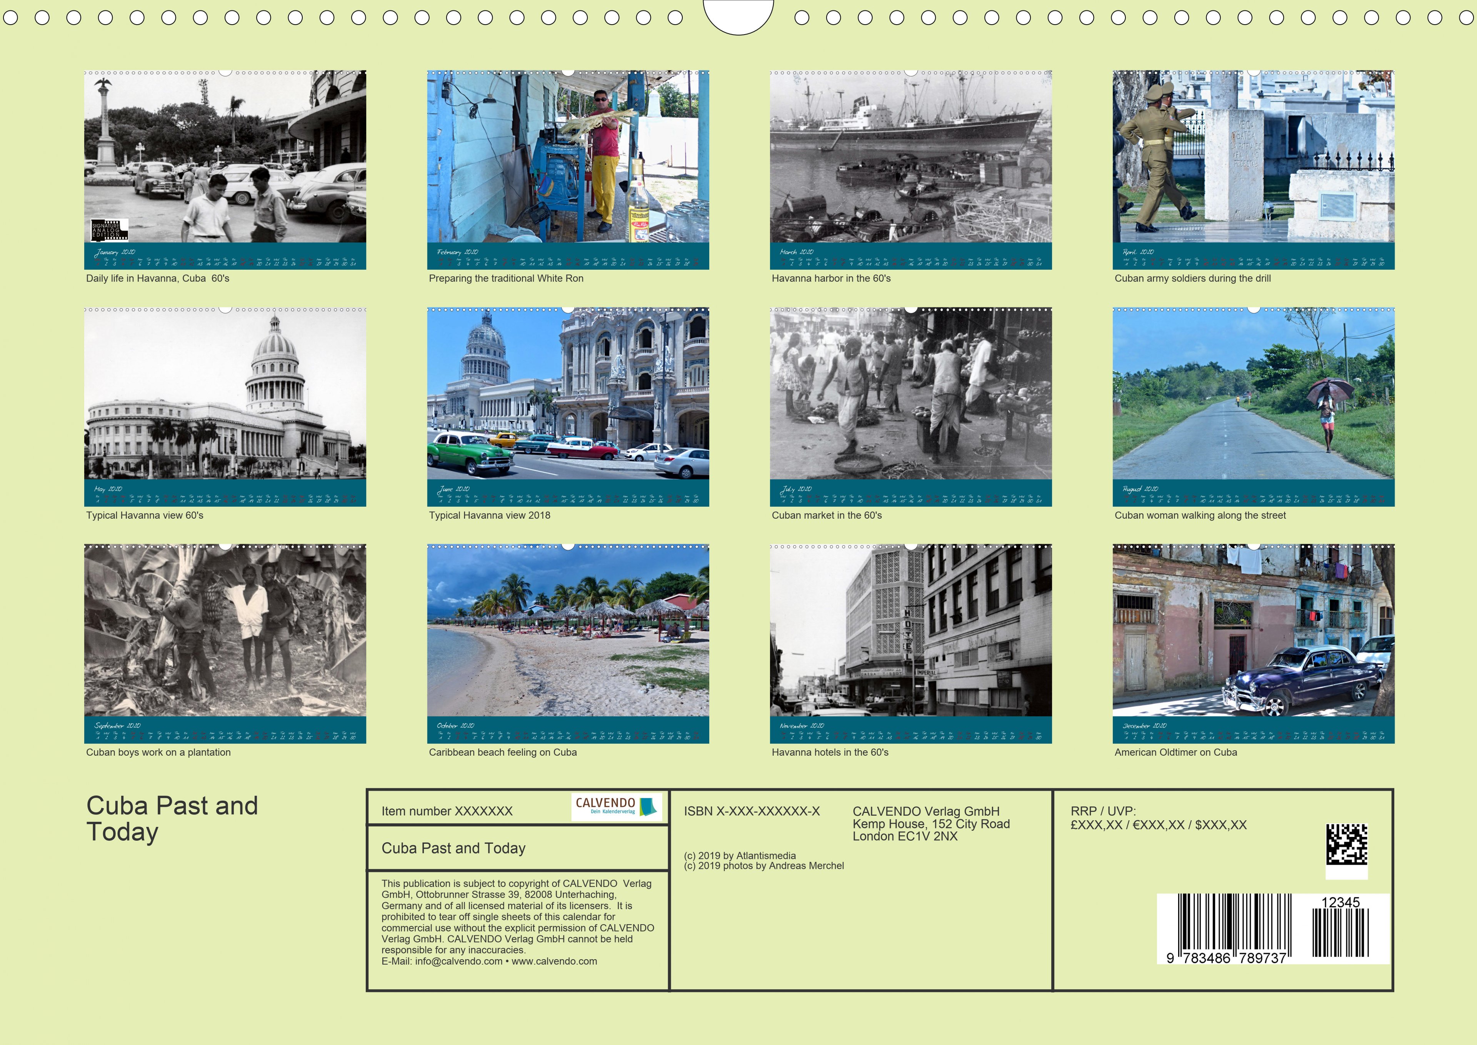Select the Cuban market in the 60's photo
The width and height of the screenshot is (1477, 1045).
click(910, 394)
